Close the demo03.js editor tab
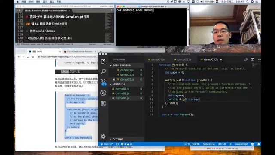 pyautogui.click(x=221, y=59)
